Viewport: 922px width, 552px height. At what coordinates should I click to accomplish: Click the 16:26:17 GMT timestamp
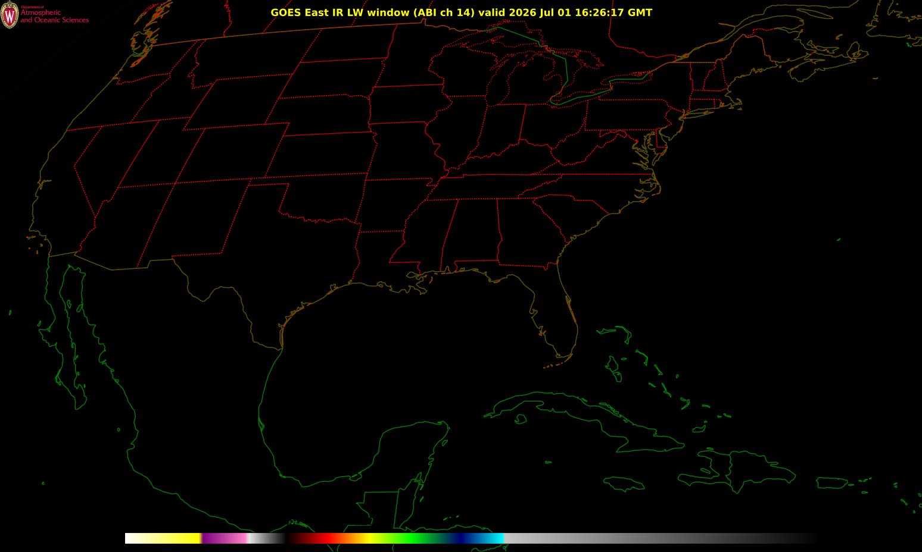613,12
